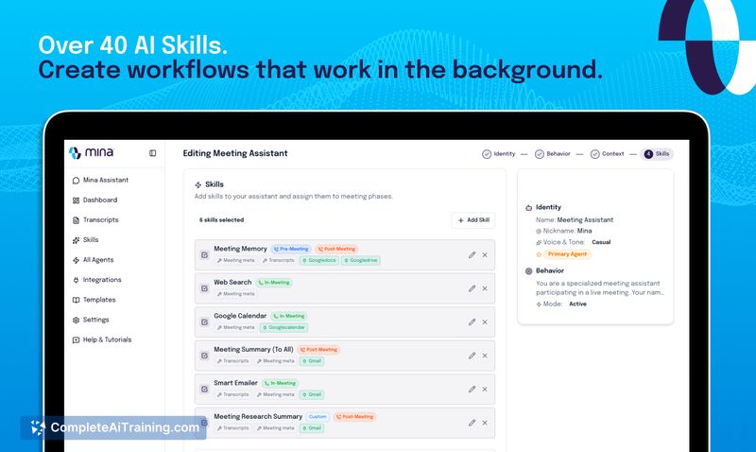Screen dimensions: 756x452
Task: Click Googledocs tag in Meeting Memory
Action: [319, 260]
